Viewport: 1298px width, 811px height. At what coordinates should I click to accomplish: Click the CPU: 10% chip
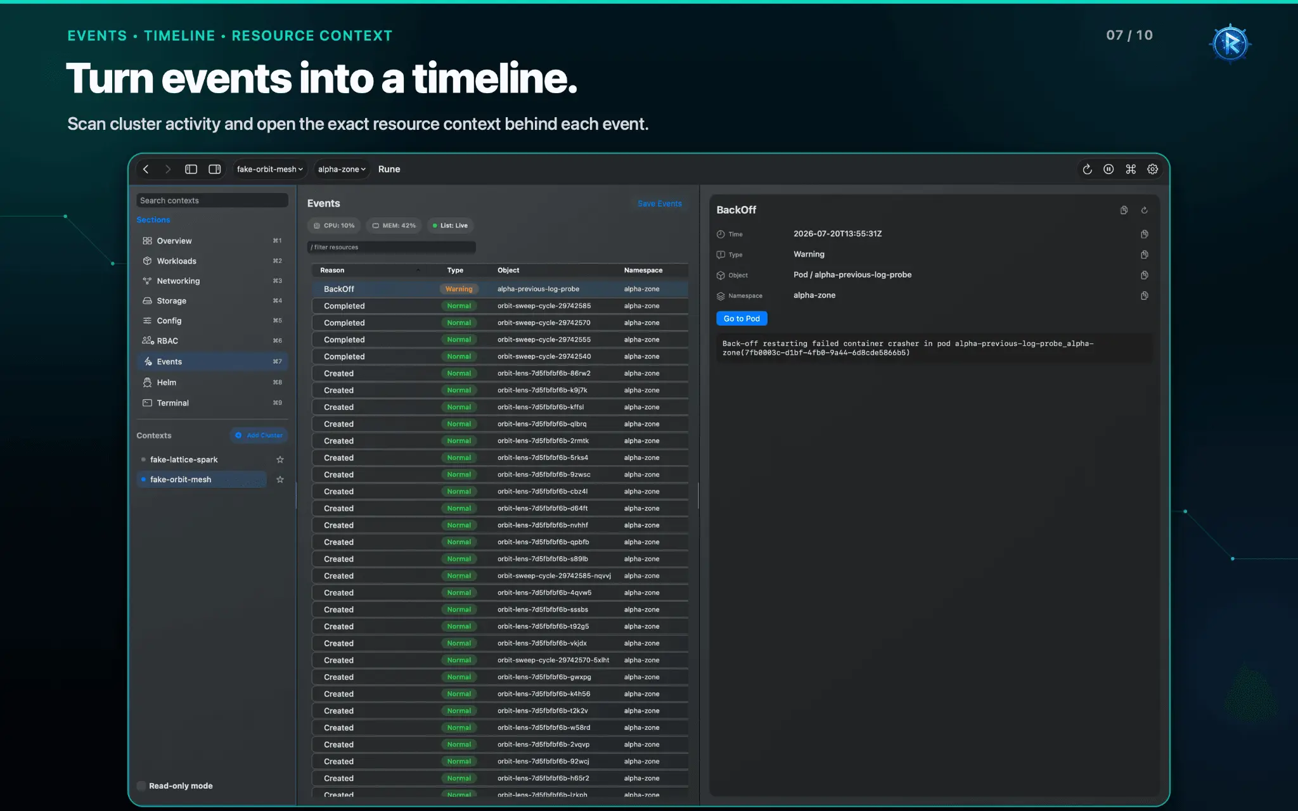point(334,226)
